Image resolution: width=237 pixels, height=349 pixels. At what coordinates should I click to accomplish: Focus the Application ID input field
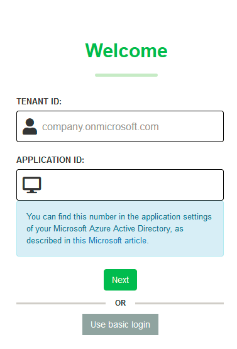pyautogui.click(x=120, y=185)
